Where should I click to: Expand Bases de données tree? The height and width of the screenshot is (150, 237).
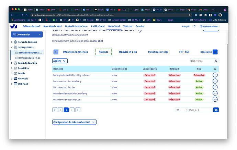coord(12,63)
